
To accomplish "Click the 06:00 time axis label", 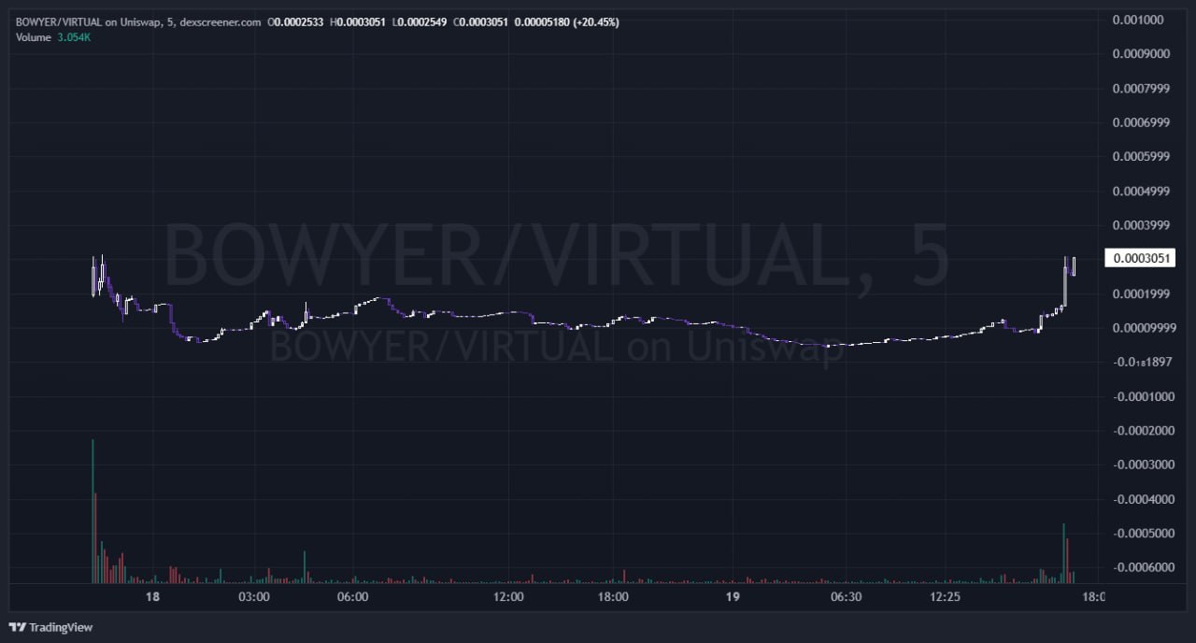I will pos(352,596).
